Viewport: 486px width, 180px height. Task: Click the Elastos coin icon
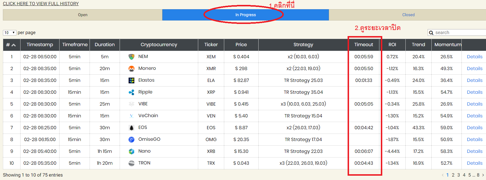131,80
